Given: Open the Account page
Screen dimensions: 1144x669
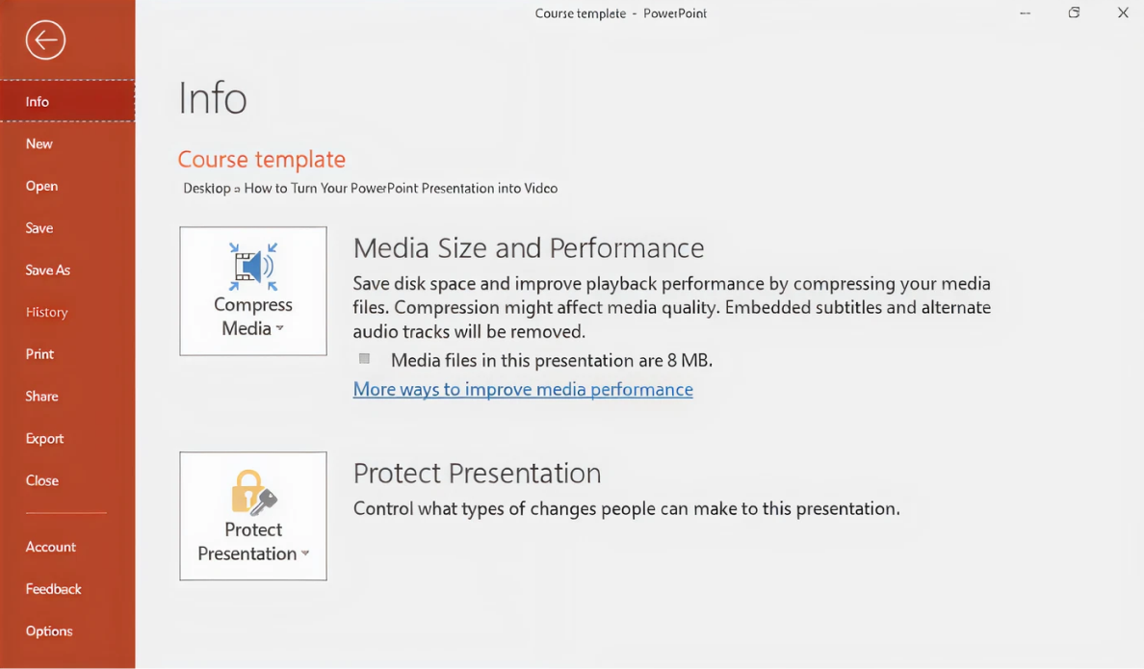Looking at the screenshot, I should [51, 547].
